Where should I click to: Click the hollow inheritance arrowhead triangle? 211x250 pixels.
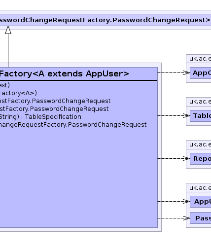coord(8,30)
